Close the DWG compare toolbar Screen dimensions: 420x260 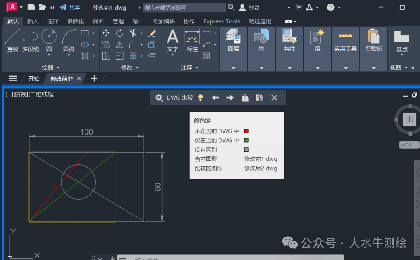pyautogui.click(x=275, y=97)
